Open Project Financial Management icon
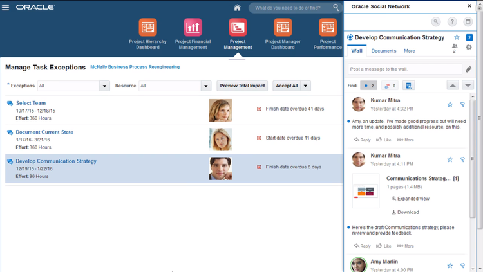Viewport: 483px width, 272px height. [193, 27]
